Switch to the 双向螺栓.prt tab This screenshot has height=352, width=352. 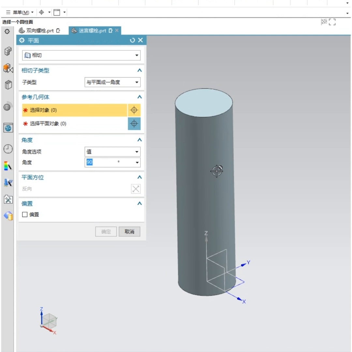(x=39, y=31)
